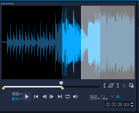This screenshot has width=139, height=113.
Task: Switch to 素材 (Clip) mode
Action: (x=15, y=99)
